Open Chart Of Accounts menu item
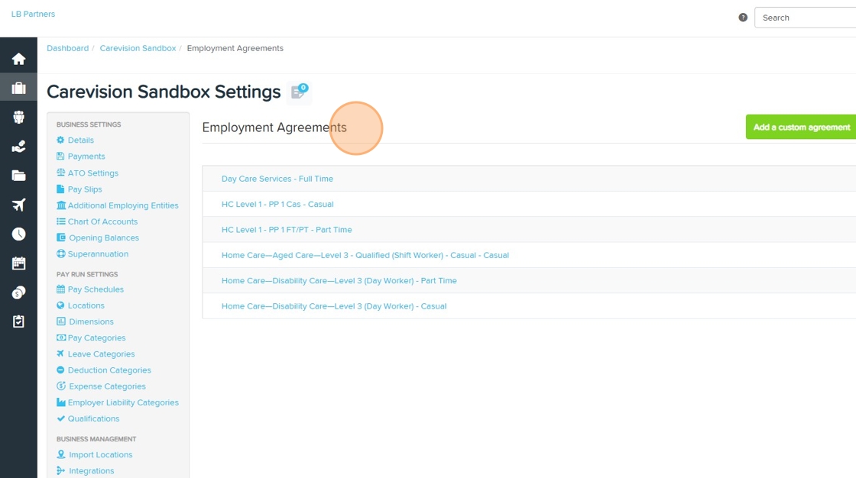Image resolution: width=856 pixels, height=478 pixels. coord(102,221)
